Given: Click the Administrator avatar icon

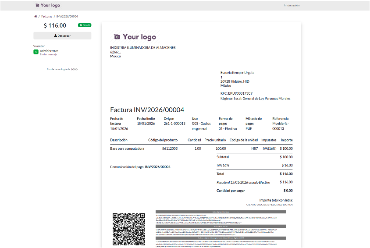Looking at the screenshot, I should click(x=36, y=52).
